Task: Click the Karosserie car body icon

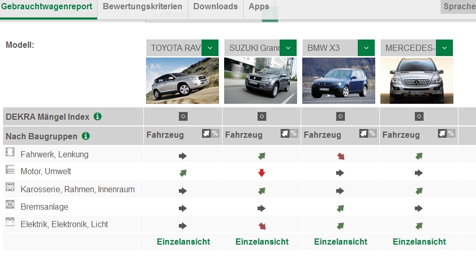Action: 10,187
